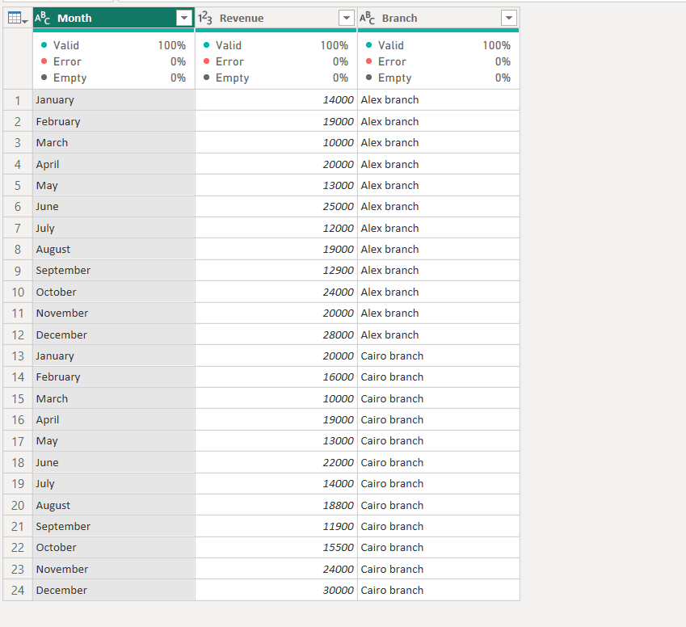
Task: Click the August cell in row 8
Action: coord(114,250)
